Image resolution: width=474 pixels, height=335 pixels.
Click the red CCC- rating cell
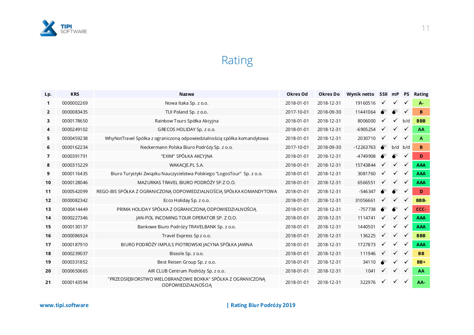[x=421, y=209]
